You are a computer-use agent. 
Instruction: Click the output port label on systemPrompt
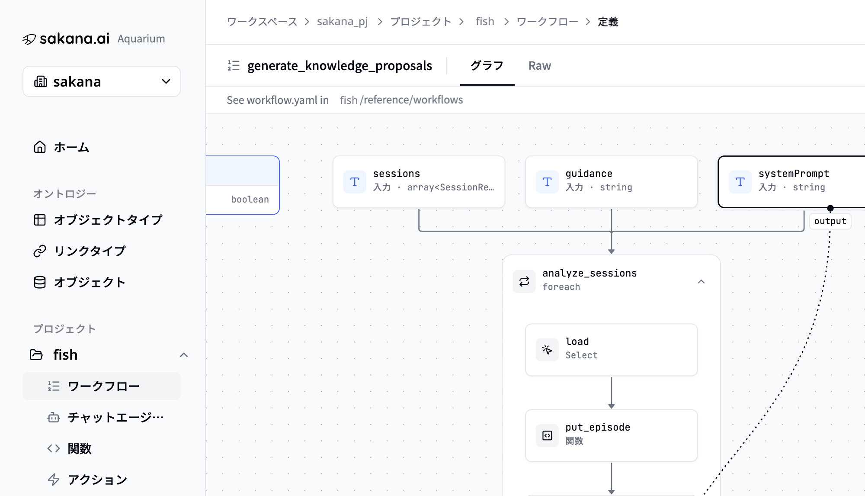pyautogui.click(x=830, y=221)
